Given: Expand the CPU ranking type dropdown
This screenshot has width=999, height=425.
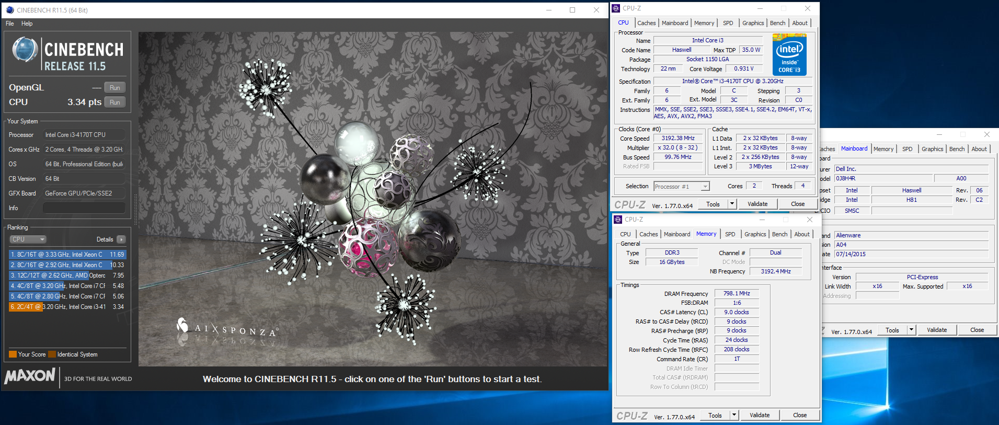Looking at the screenshot, I should pyautogui.click(x=28, y=239).
